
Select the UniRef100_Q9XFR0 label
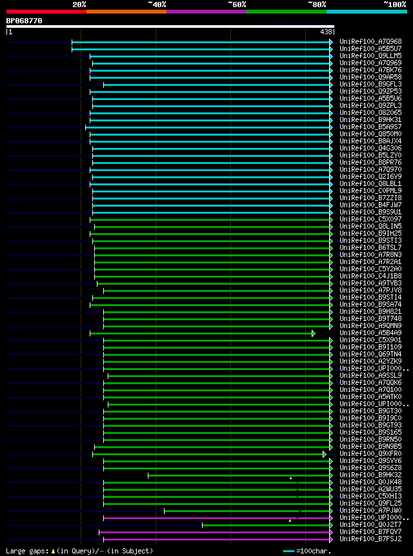tap(370, 453)
